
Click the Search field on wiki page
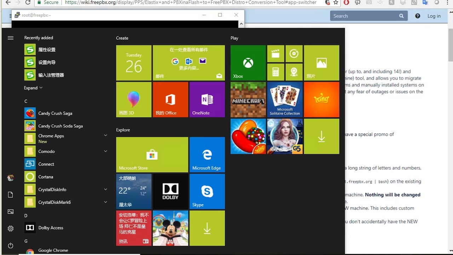tap(369, 16)
